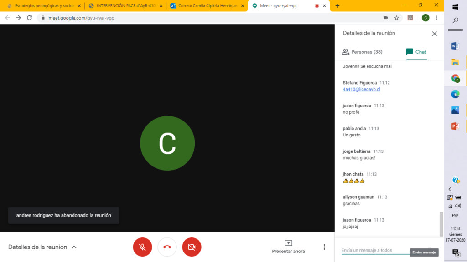Viewport: 467px width, 262px height.
Task: Hang up the Meet call
Action: pyautogui.click(x=167, y=247)
